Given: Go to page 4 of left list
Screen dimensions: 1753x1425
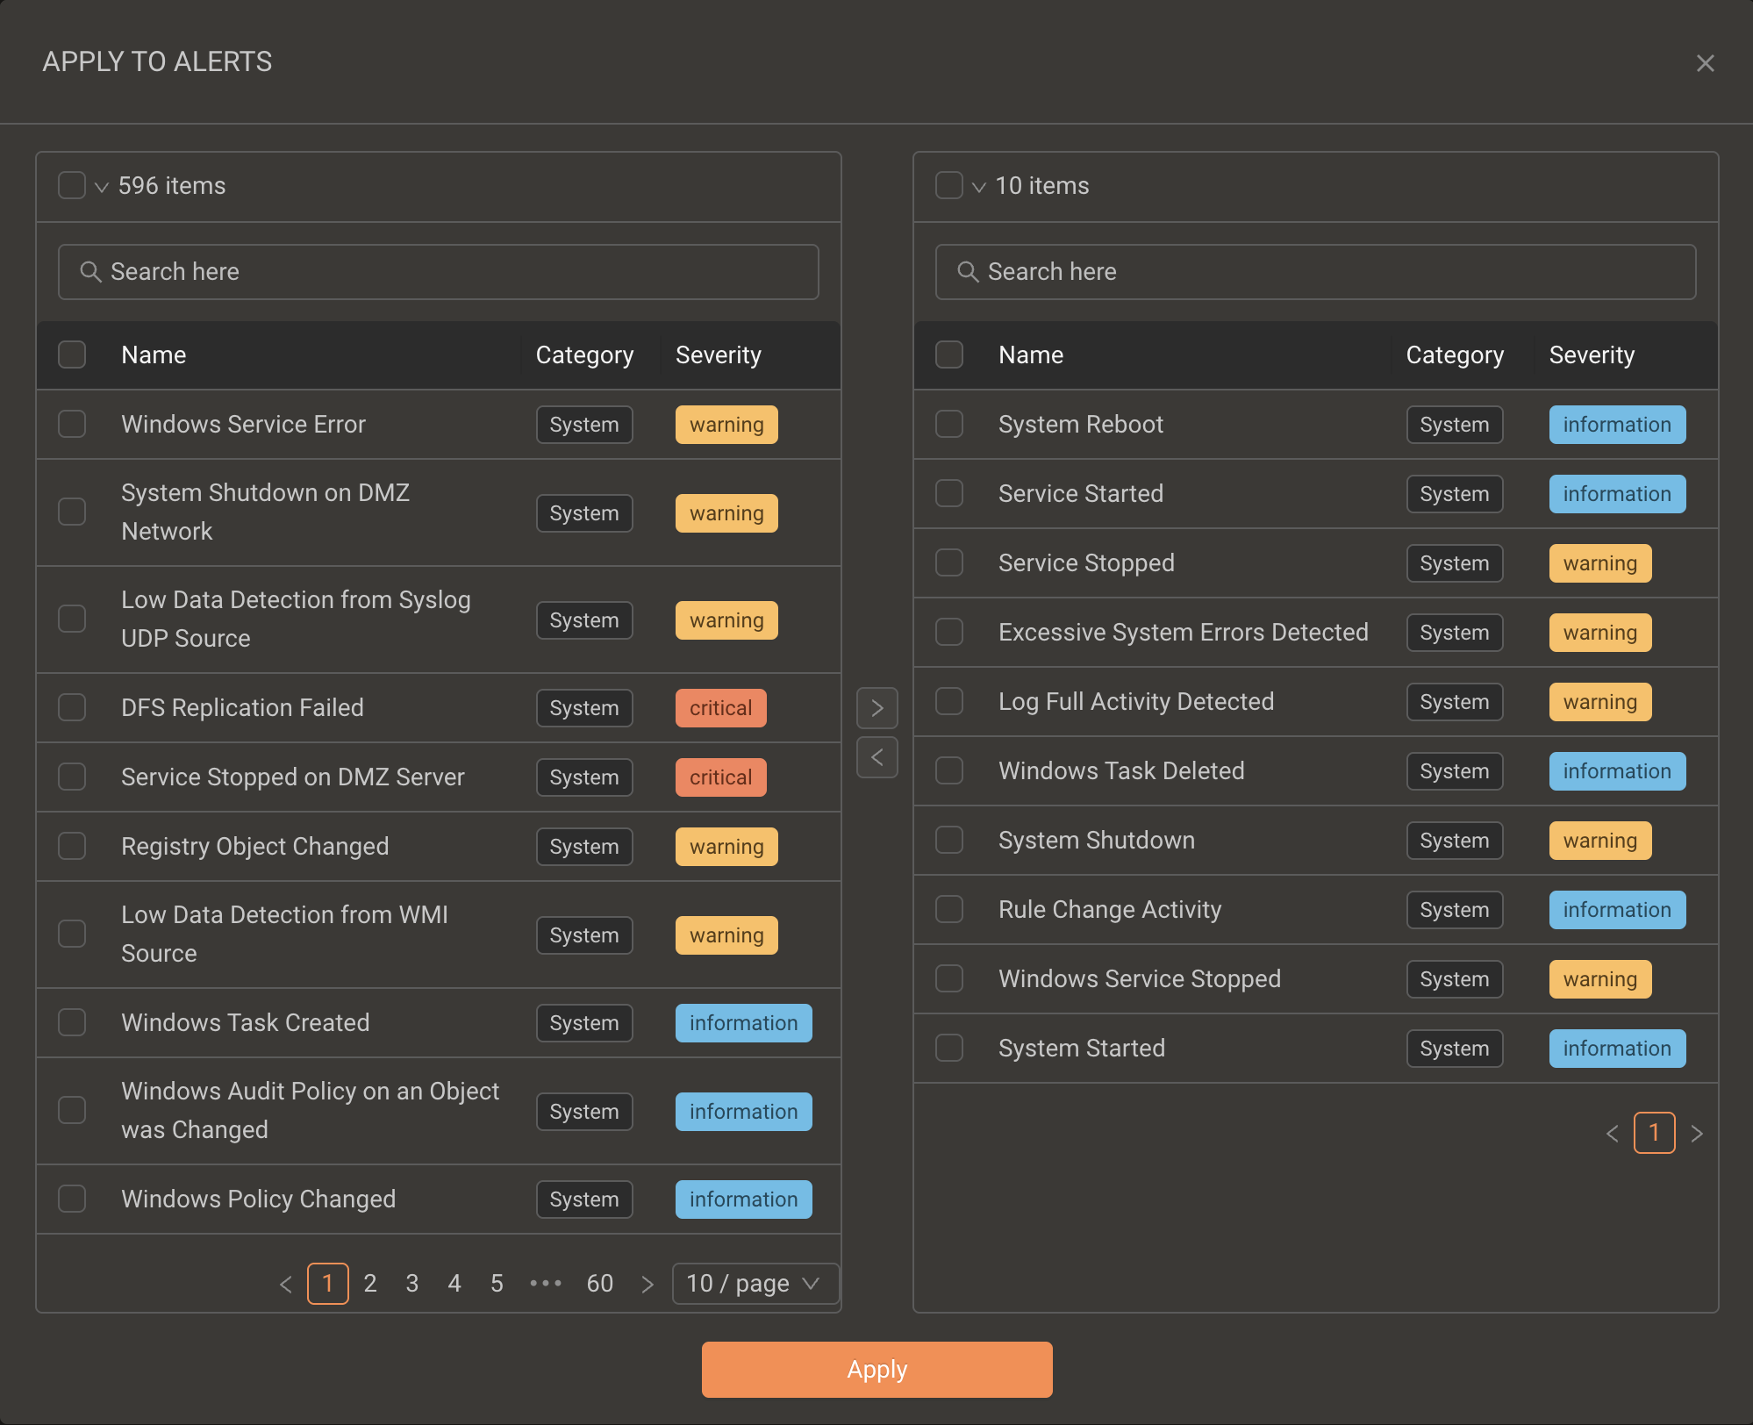Looking at the screenshot, I should [454, 1284].
